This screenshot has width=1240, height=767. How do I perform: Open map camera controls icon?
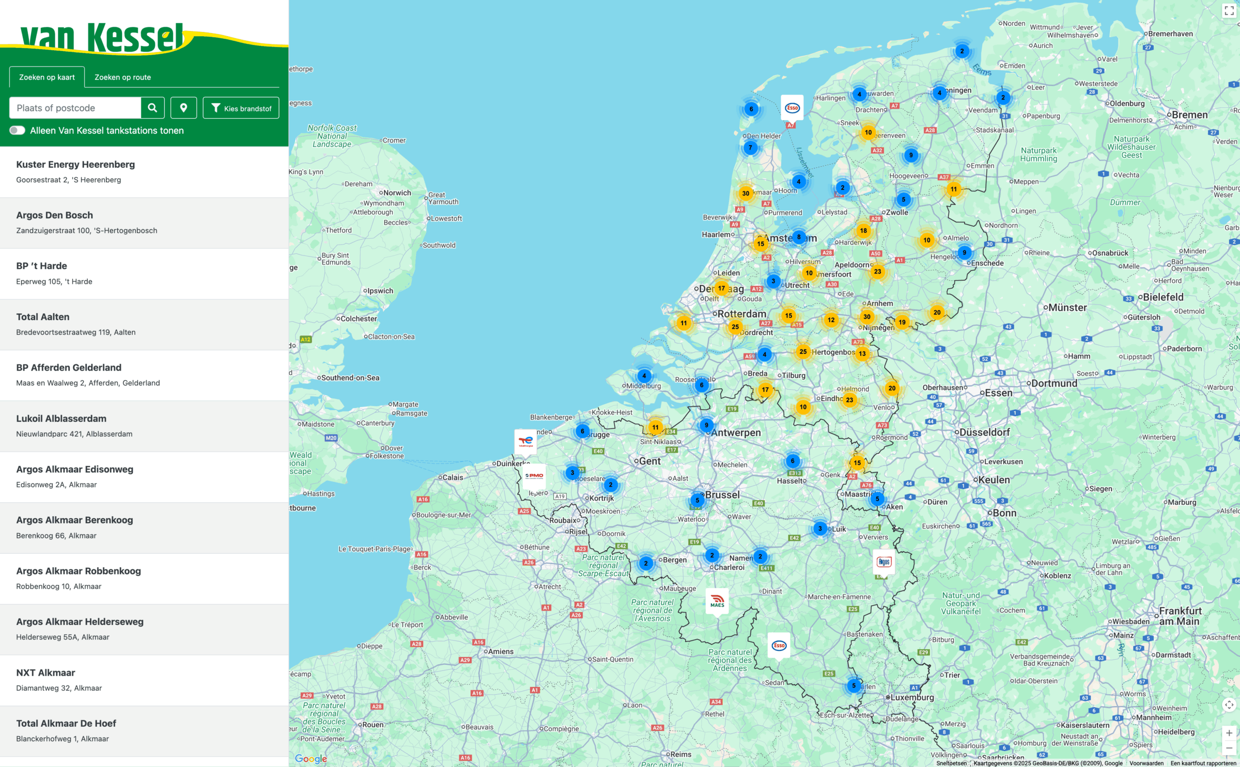point(1229,705)
